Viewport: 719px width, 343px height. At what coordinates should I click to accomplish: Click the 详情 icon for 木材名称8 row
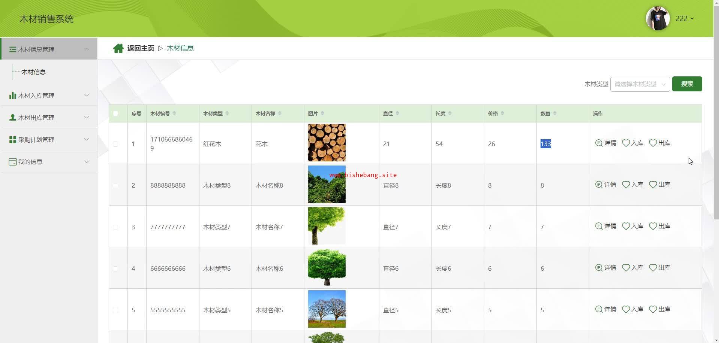(599, 185)
